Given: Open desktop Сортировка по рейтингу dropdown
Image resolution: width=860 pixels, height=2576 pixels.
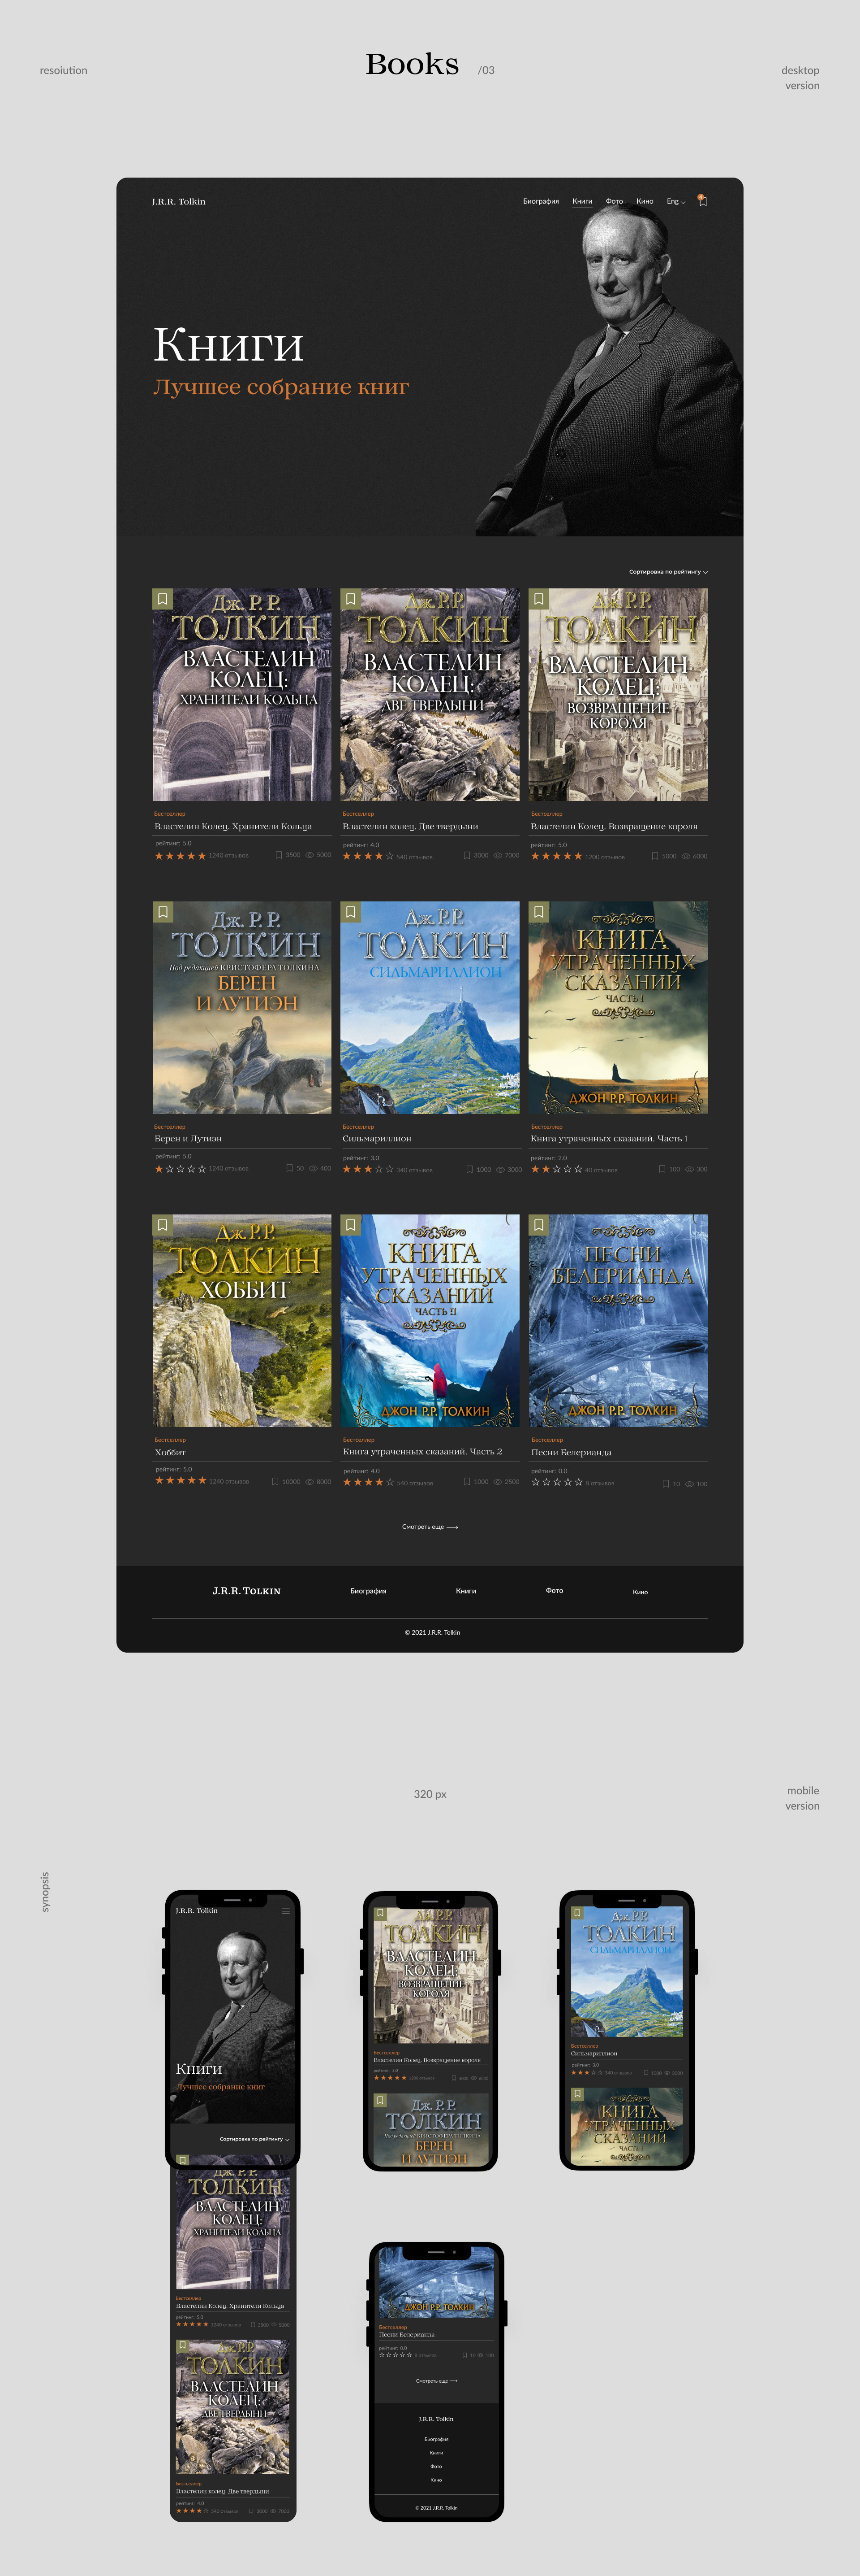Looking at the screenshot, I should click(x=667, y=572).
